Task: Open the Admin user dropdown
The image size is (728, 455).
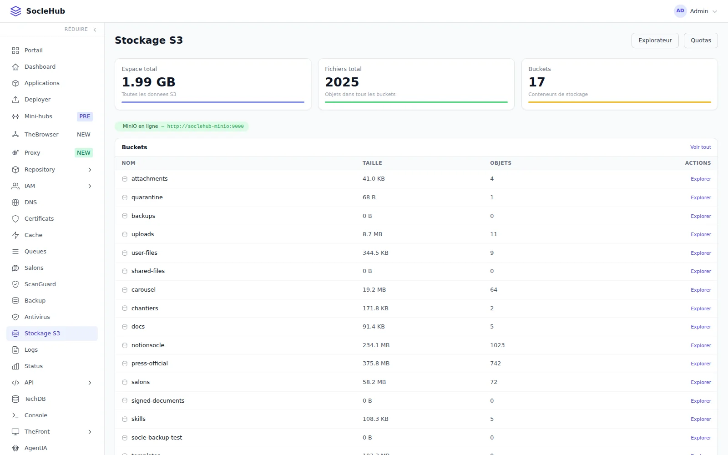Action: click(x=696, y=11)
